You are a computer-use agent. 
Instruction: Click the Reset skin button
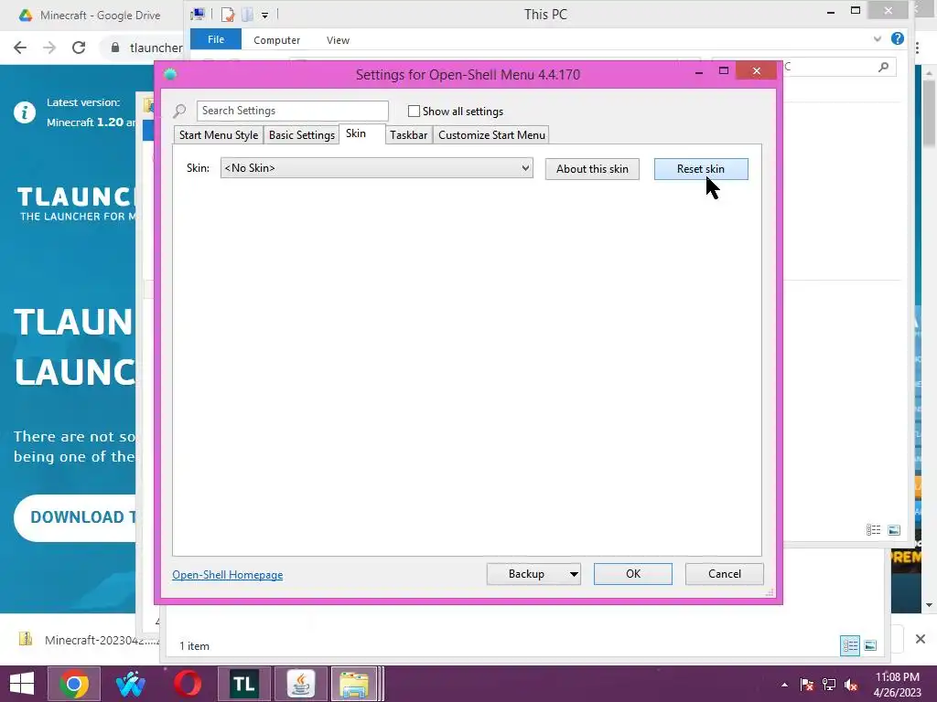click(701, 169)
